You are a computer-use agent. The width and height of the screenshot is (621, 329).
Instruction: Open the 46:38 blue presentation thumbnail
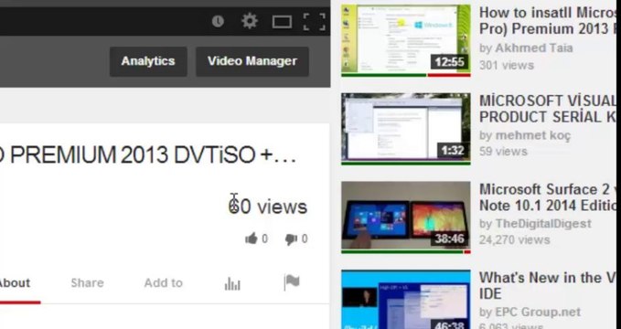pos(406,300)
